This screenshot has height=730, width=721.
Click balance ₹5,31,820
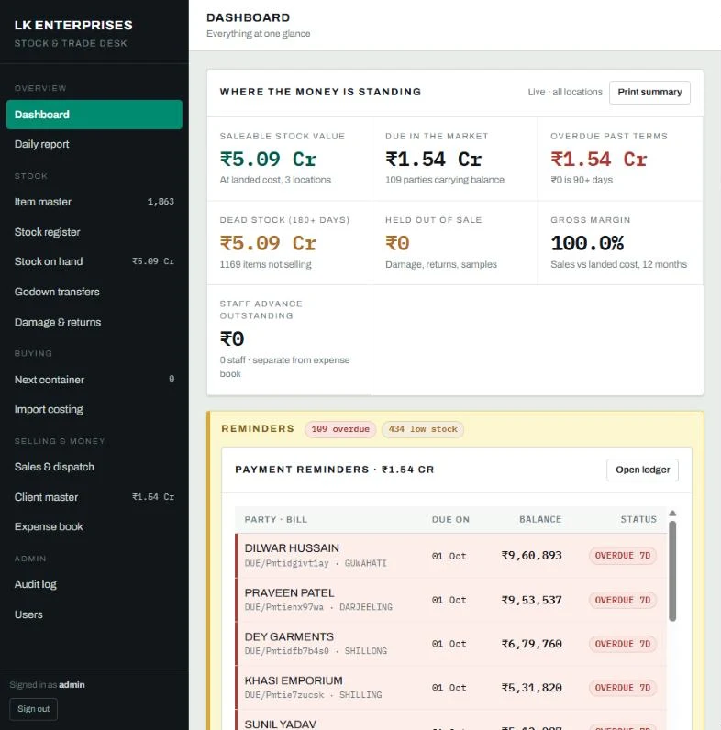pos(531,688)
